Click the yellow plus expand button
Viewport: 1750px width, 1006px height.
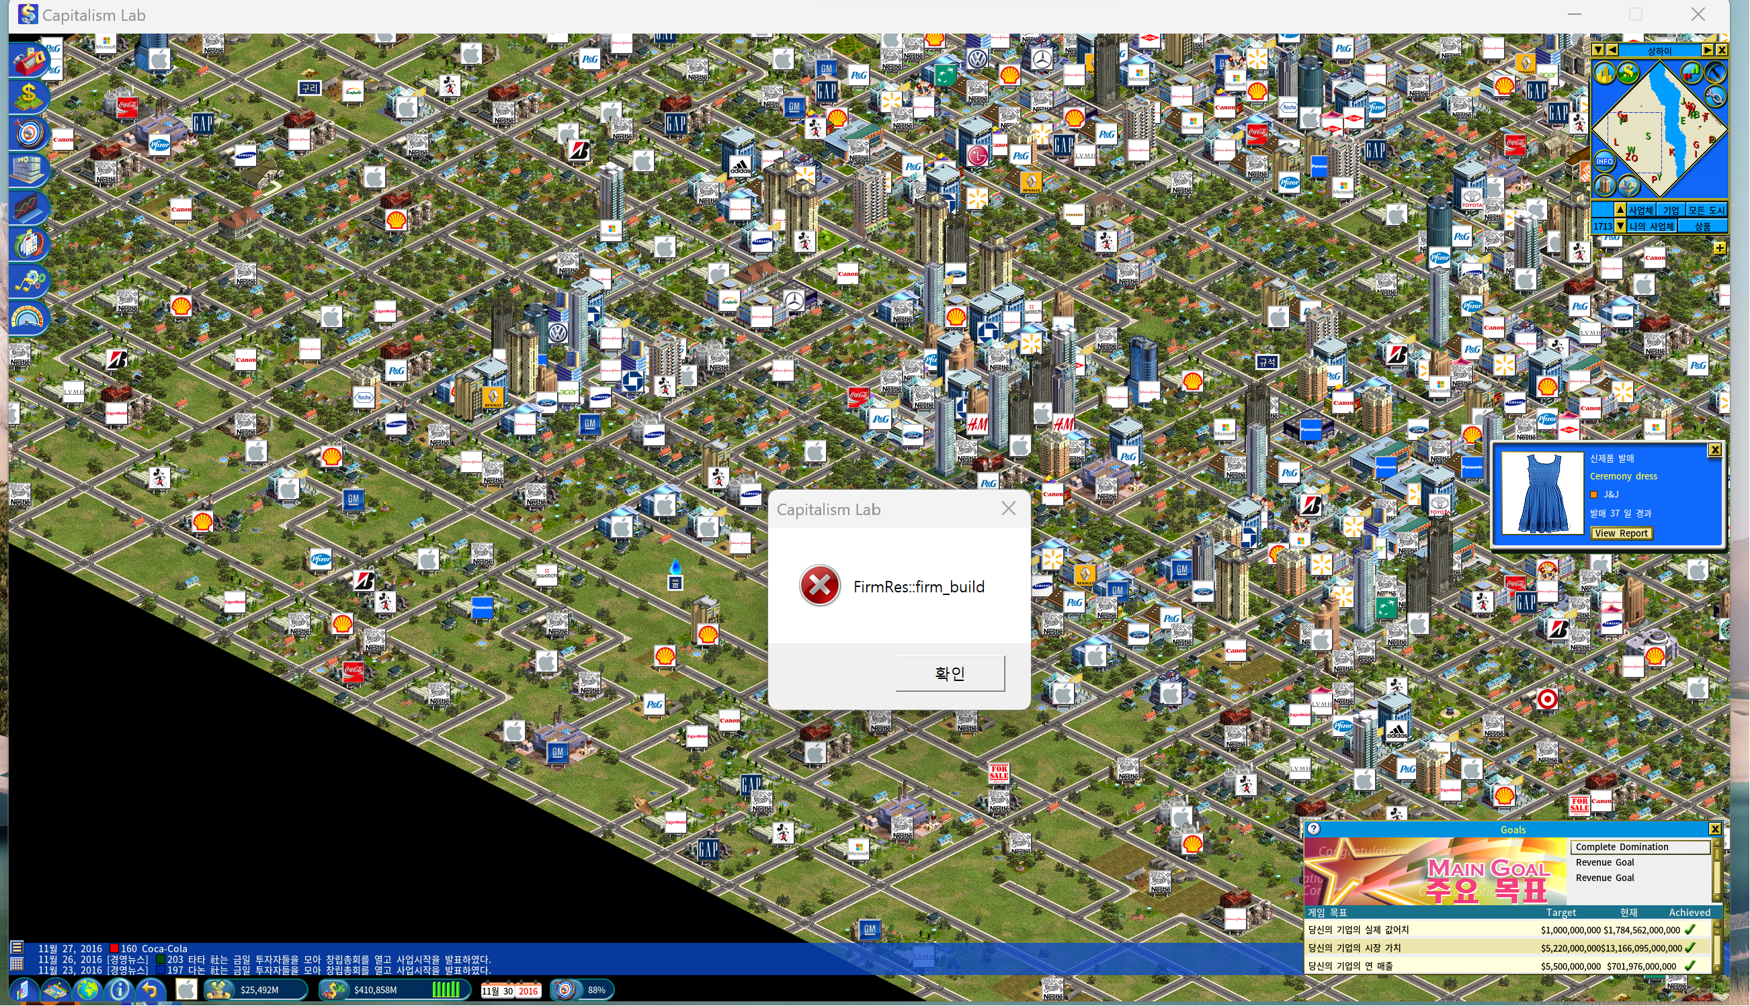(x=1720, y=247)
